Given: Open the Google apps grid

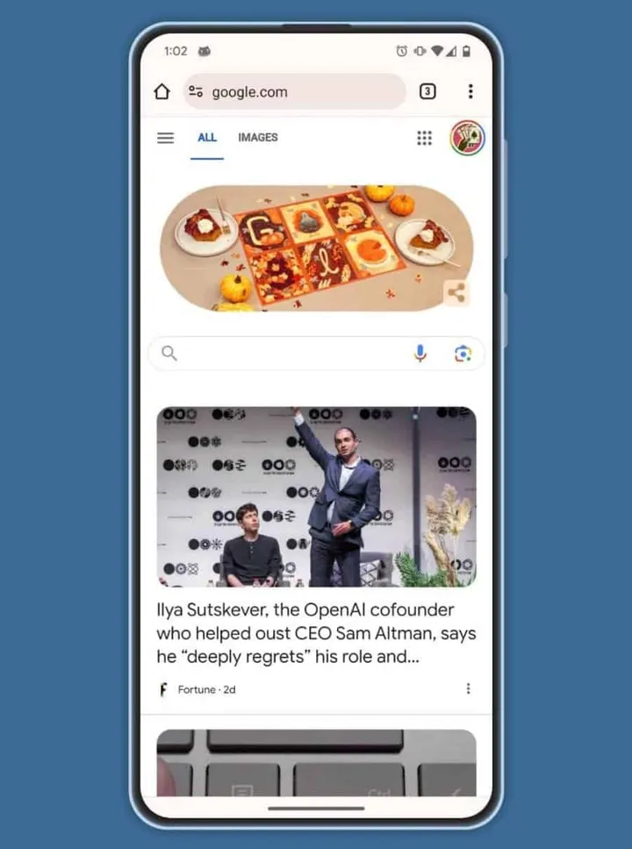Looking at the screenshot, I should (x=425, y=138).
